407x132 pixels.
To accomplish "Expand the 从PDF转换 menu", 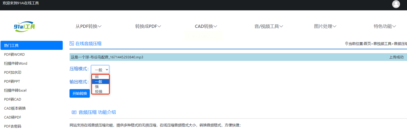I will click(x=88, y=26).
